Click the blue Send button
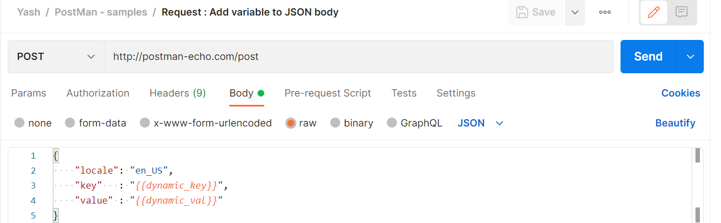 click(x=648, y=57)
